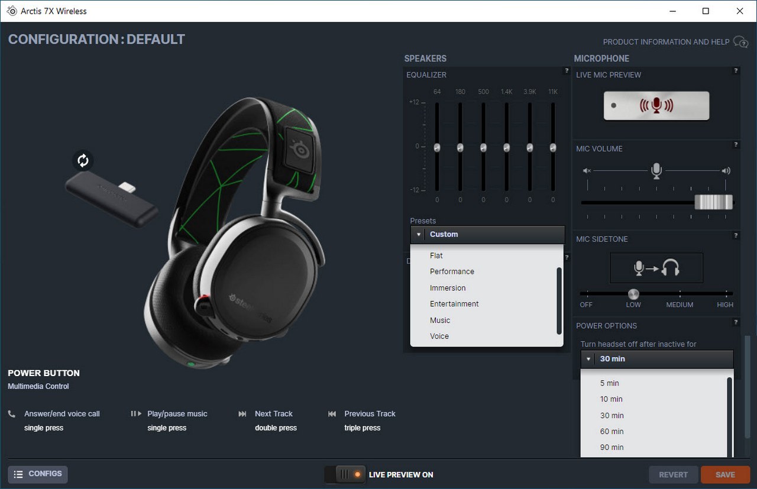The height and width of the screenshot is (489, 757).
Task: Open product information and help chat icon
Action: (740, 41)
